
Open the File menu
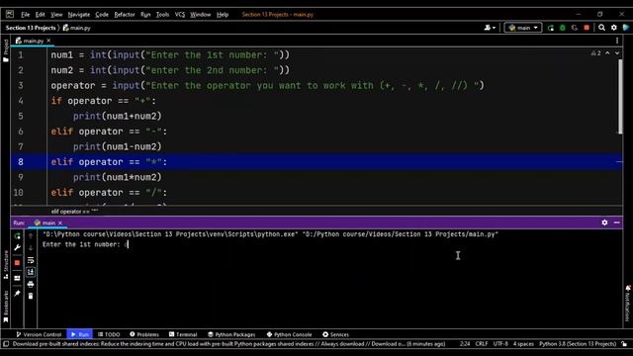pyautogui.click(x=25, y=15)
